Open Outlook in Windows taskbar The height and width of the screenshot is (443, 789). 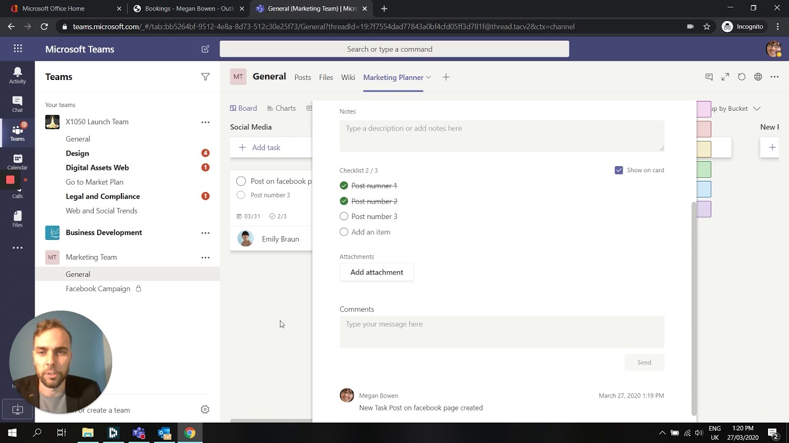[165, 433]
